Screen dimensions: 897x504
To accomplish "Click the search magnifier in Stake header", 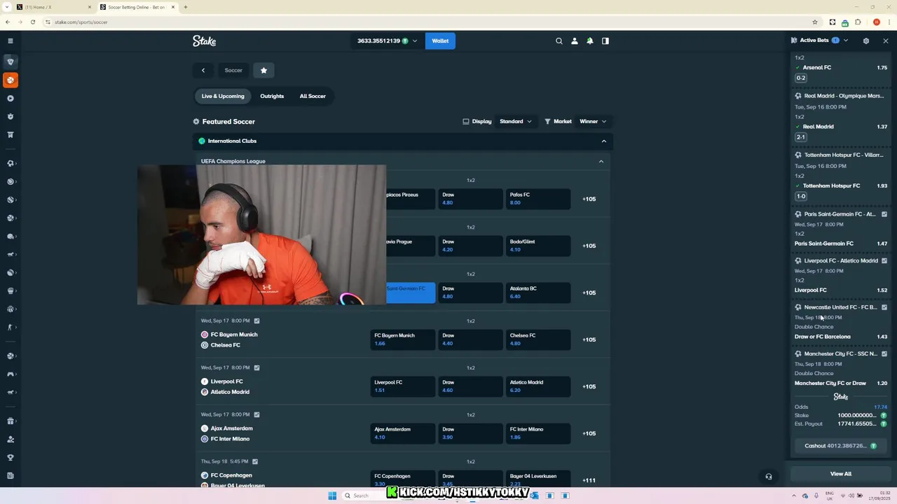I will tap(559, 41).
